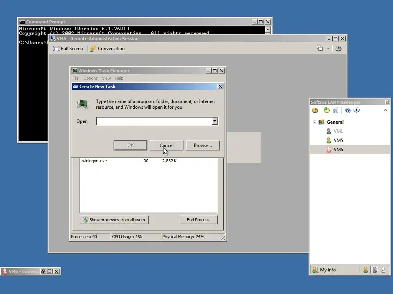Cancel the Create New Task dialog

pos(167,145)
